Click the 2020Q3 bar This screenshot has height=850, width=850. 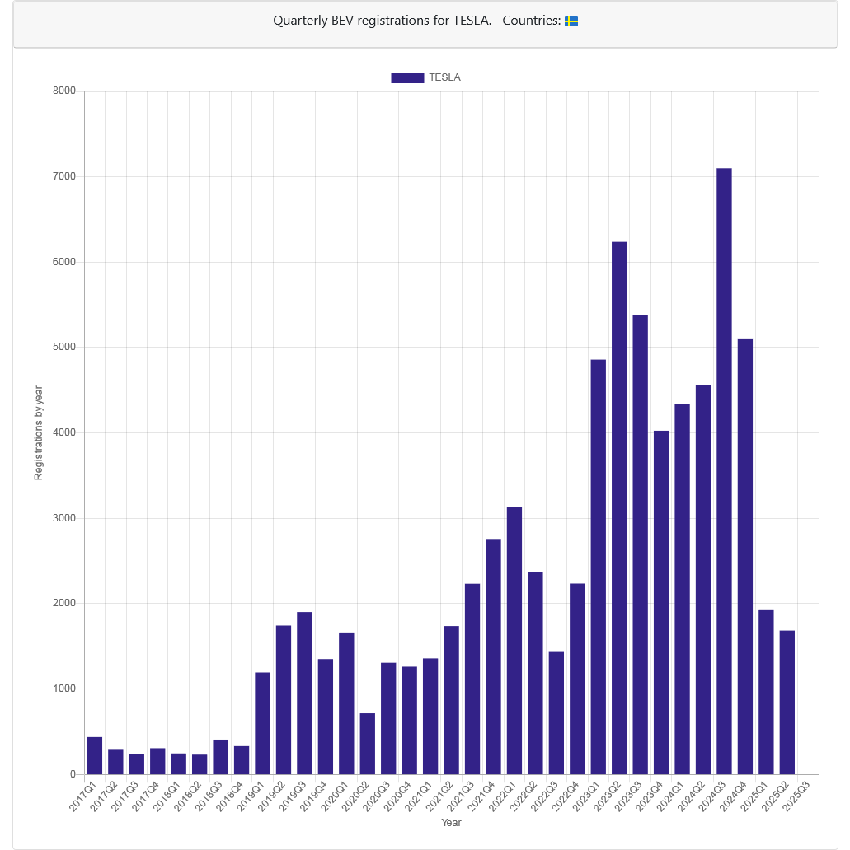(388, 719)
